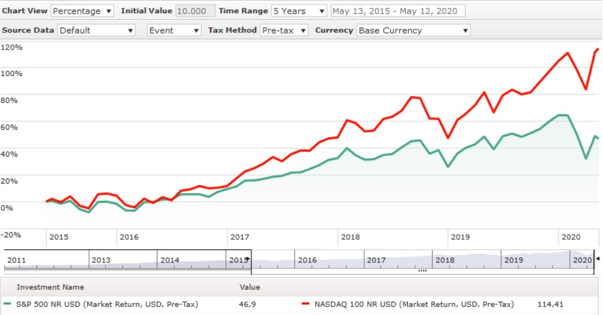Click right range handle arrow on timeline
603x315 pixels.
point(596,259)
